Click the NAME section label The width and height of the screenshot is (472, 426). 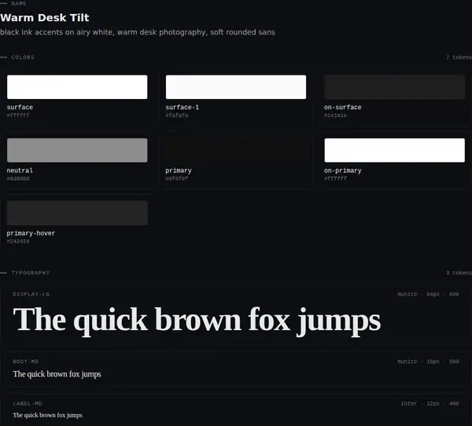[19, 3]
